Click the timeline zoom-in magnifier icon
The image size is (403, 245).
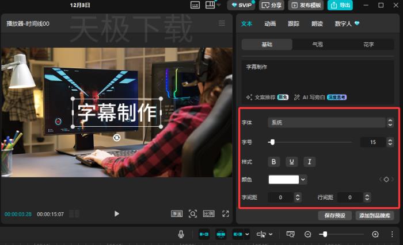[375, 234]
